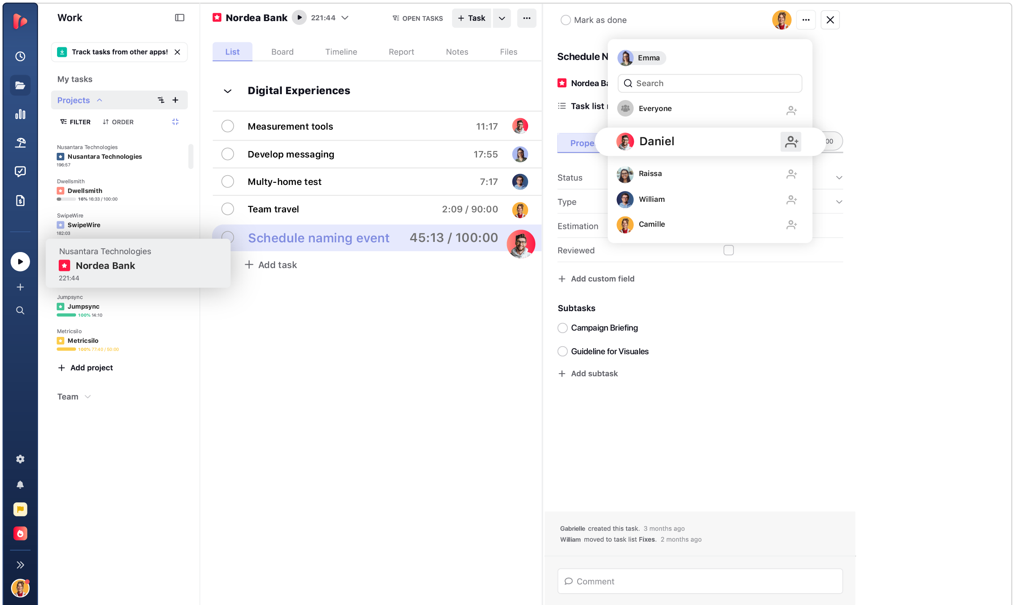Assign Daniel using add-person icon
Viewport: 1014px width, 605px height.
coord(791,141)
